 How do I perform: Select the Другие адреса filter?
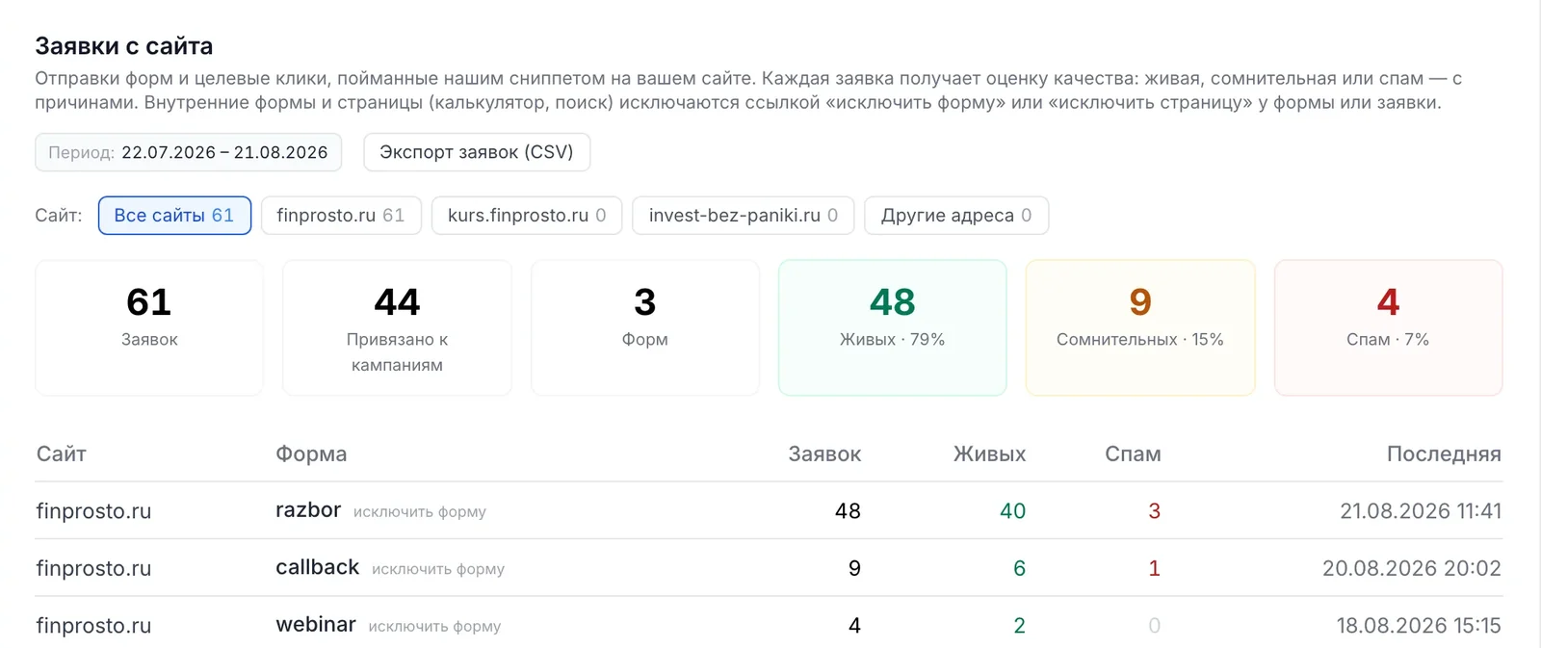956,216
